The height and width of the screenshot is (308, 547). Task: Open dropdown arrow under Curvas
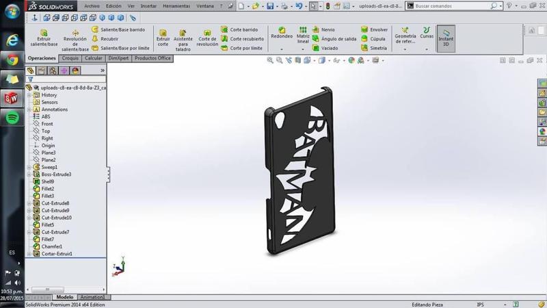point(426,49)
